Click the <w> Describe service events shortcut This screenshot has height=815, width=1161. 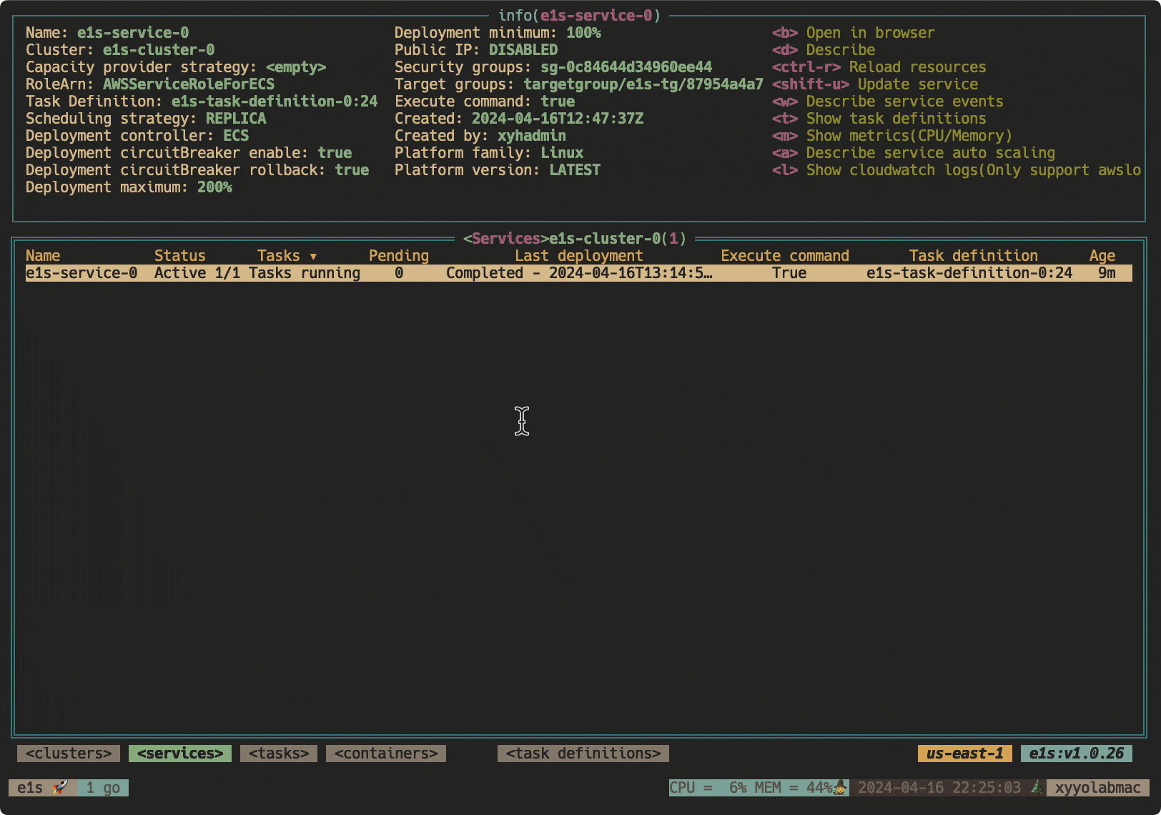(x=888, y=102)
